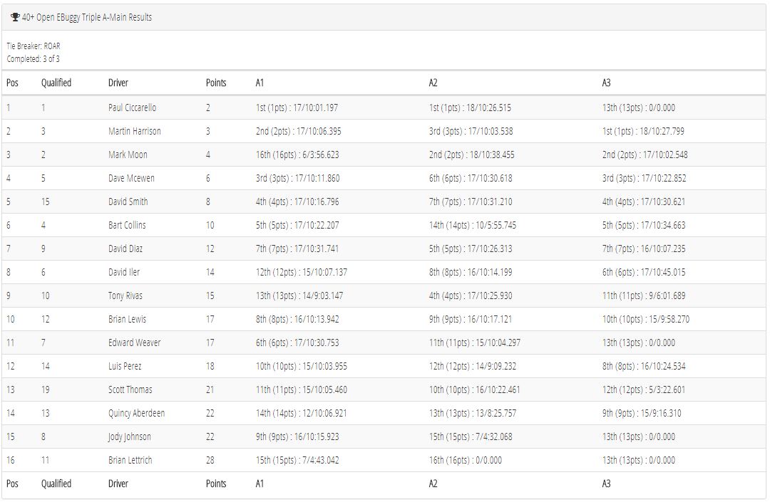The width and height of the screenshot is (770, 502).
Task: Select driver name Brian Lettrich
Action: pyautogui.click(x=130, y=461)
